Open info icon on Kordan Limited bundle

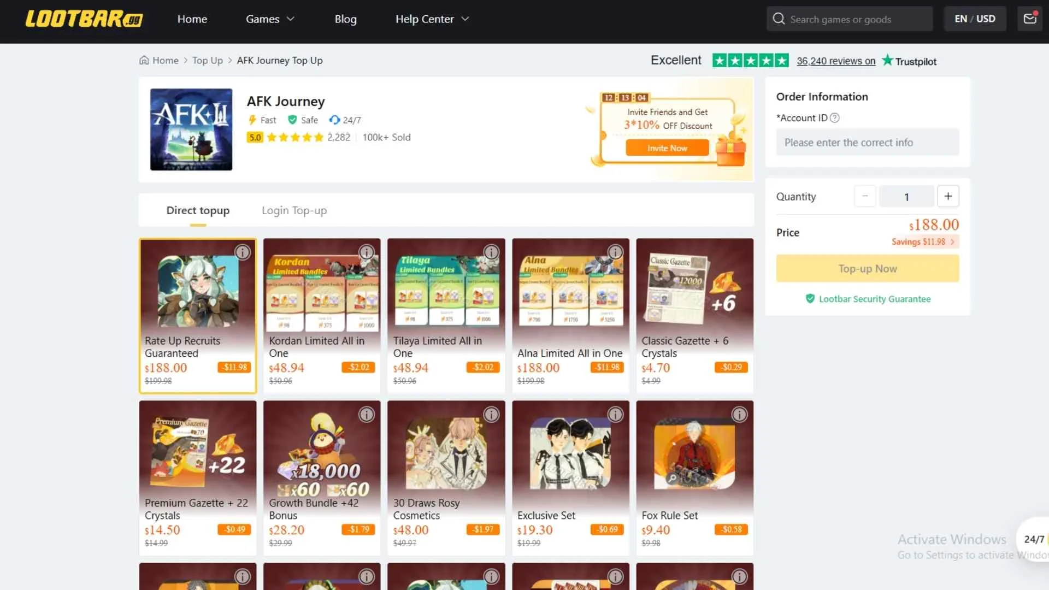pos(367,252)
